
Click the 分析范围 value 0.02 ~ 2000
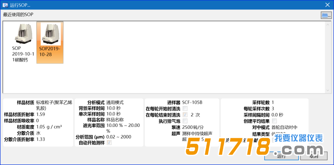pyautogui.click(x=119, y=137)
